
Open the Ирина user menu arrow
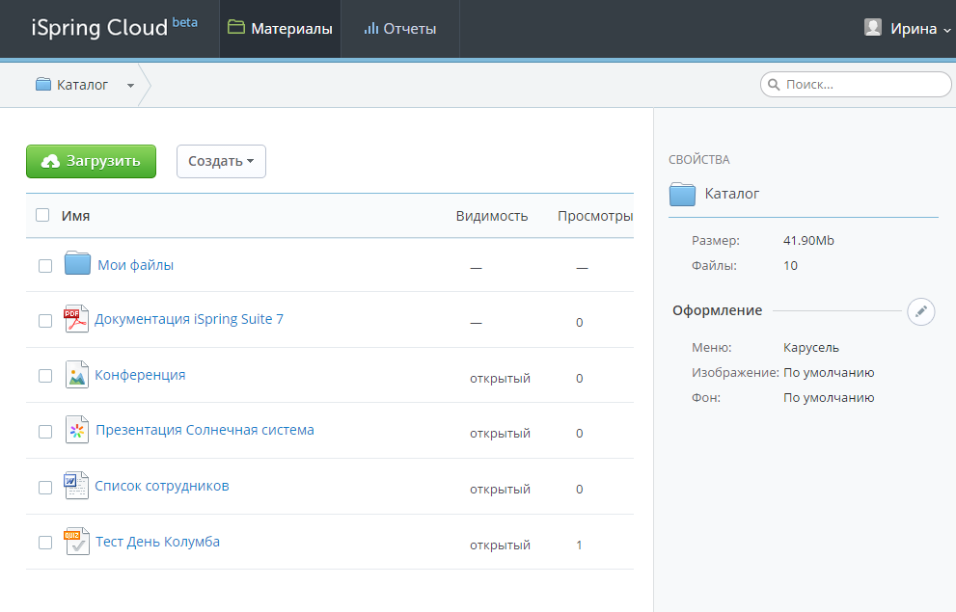947,30
